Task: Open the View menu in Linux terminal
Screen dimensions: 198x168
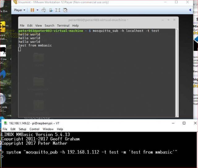Action: point(38,25)
